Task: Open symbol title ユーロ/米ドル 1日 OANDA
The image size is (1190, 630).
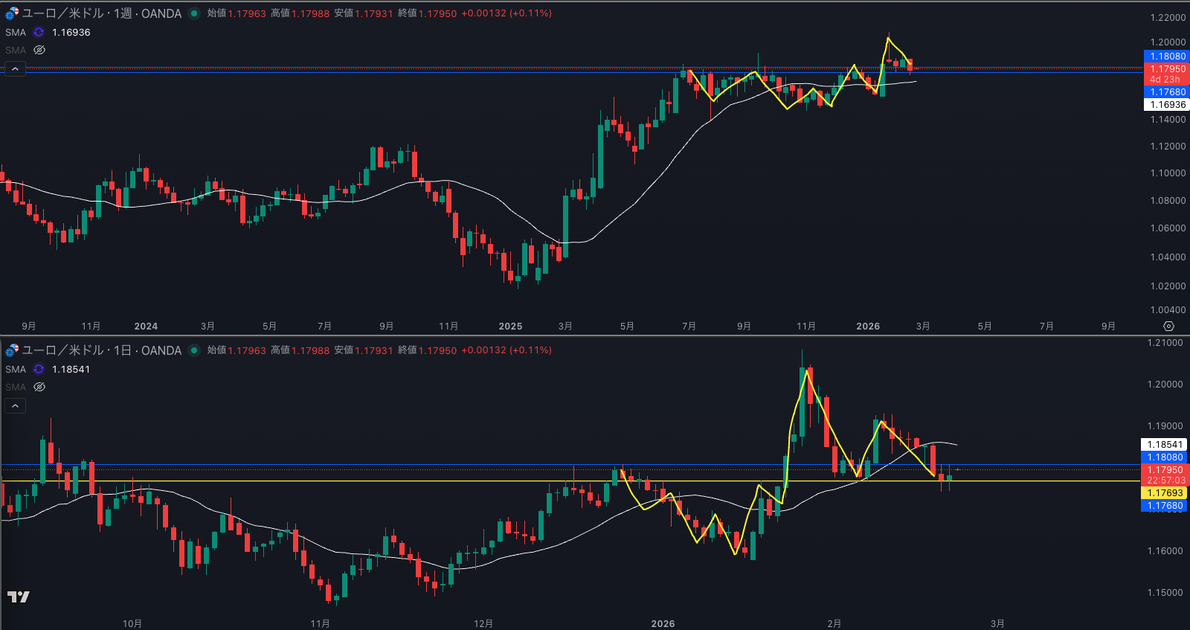Action: (101, 350)
